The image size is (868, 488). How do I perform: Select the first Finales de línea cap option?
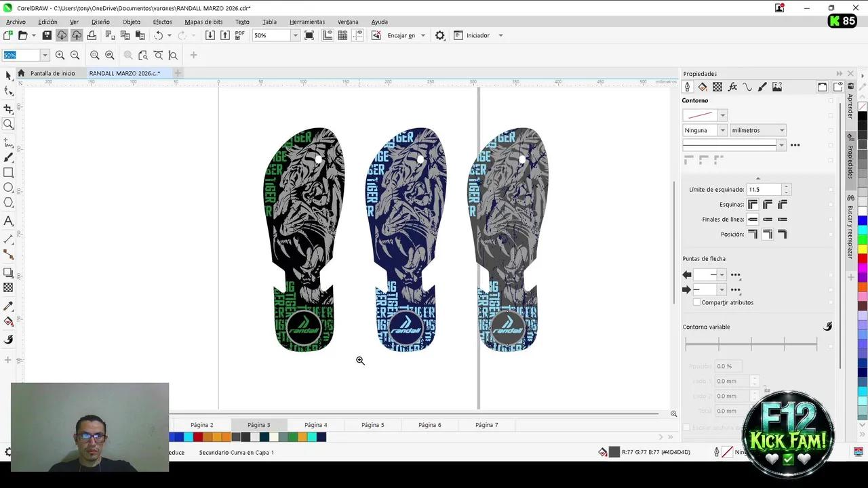[753, 219]
